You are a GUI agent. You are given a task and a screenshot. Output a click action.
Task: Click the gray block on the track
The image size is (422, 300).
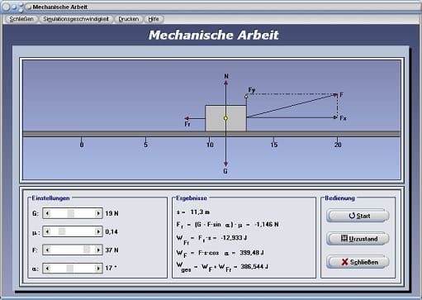225,118
